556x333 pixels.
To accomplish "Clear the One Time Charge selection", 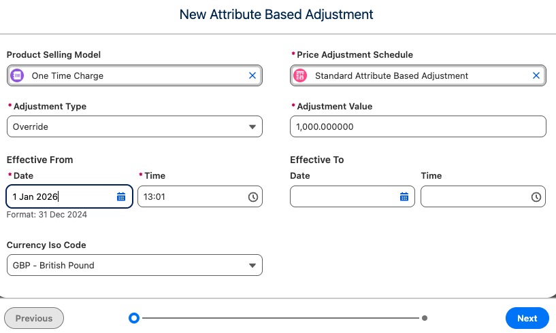I will click(x=252, y=75).
